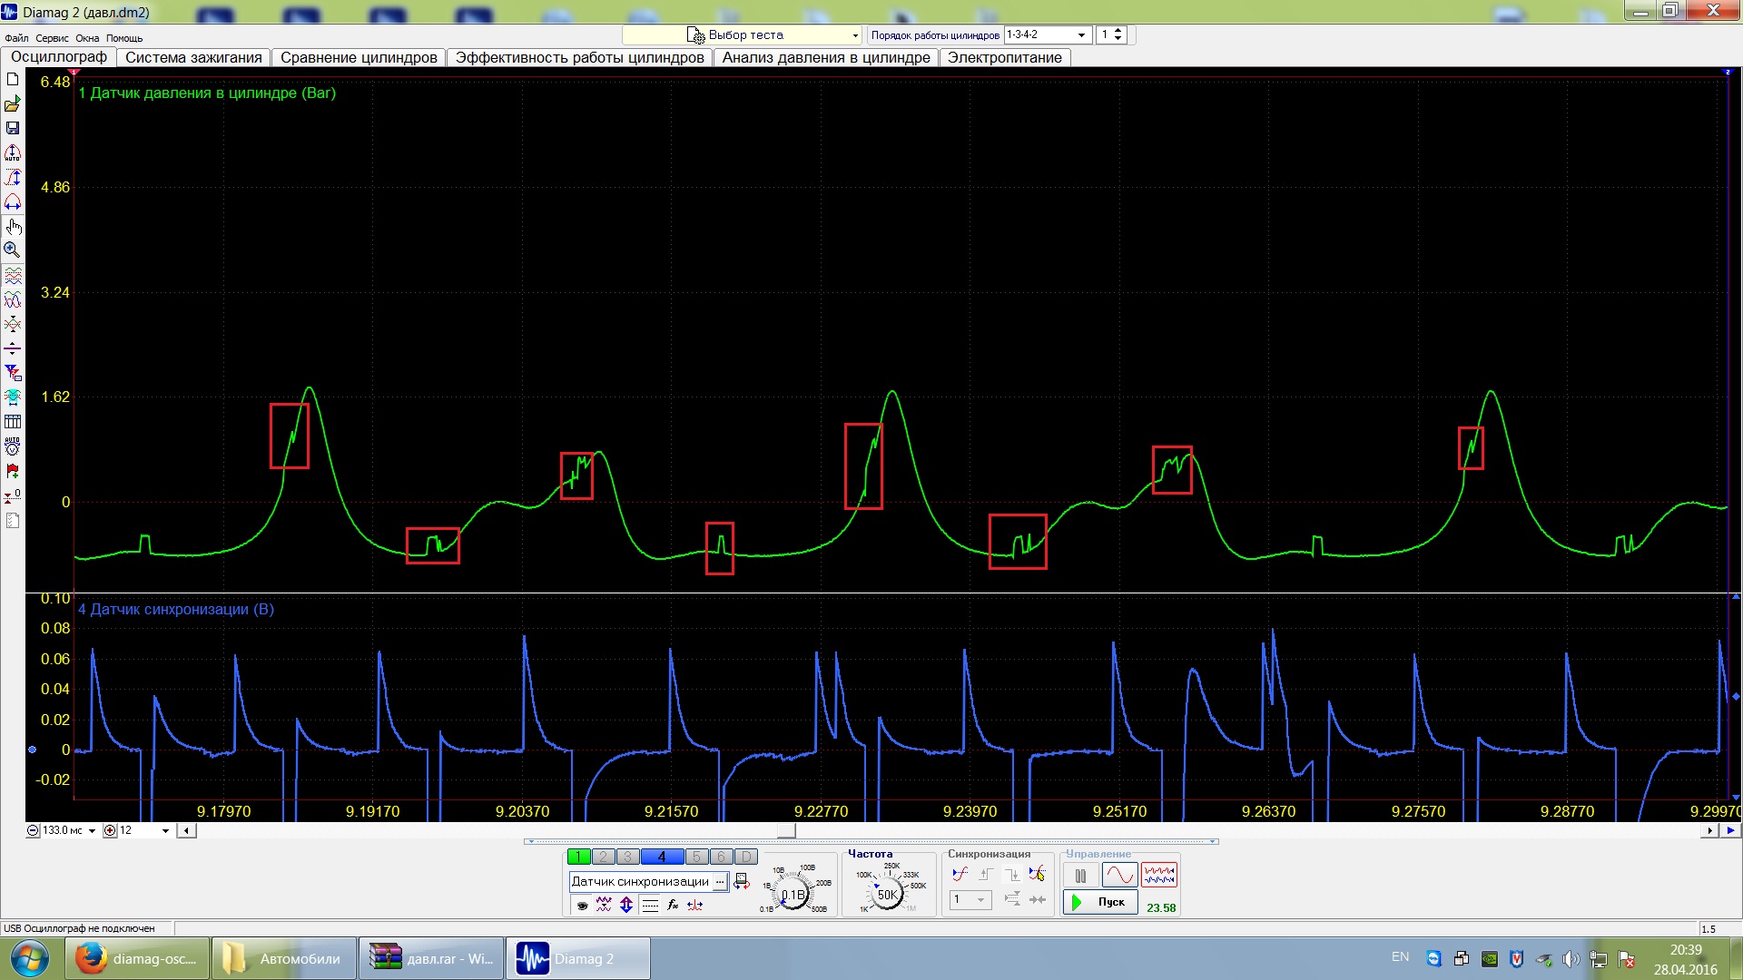This screenshot has width=1743, height=980.
Task: Click the sync cursor pointer icon
Action: [1038, 875]
